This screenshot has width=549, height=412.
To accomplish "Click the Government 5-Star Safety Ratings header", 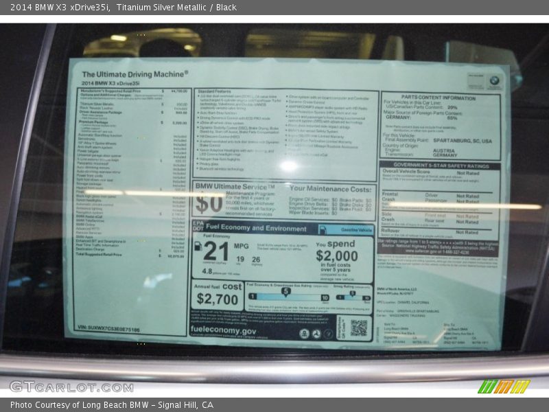I will point(439,165).
